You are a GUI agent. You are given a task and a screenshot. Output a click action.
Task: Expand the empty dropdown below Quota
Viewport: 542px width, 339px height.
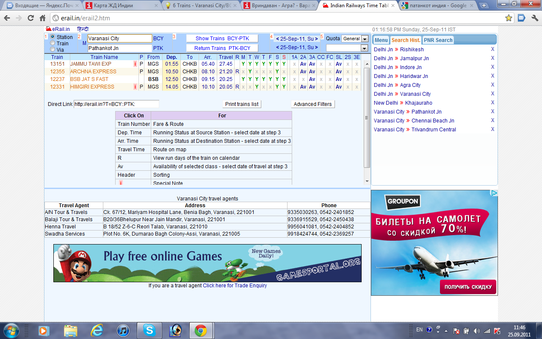(364, 48)
